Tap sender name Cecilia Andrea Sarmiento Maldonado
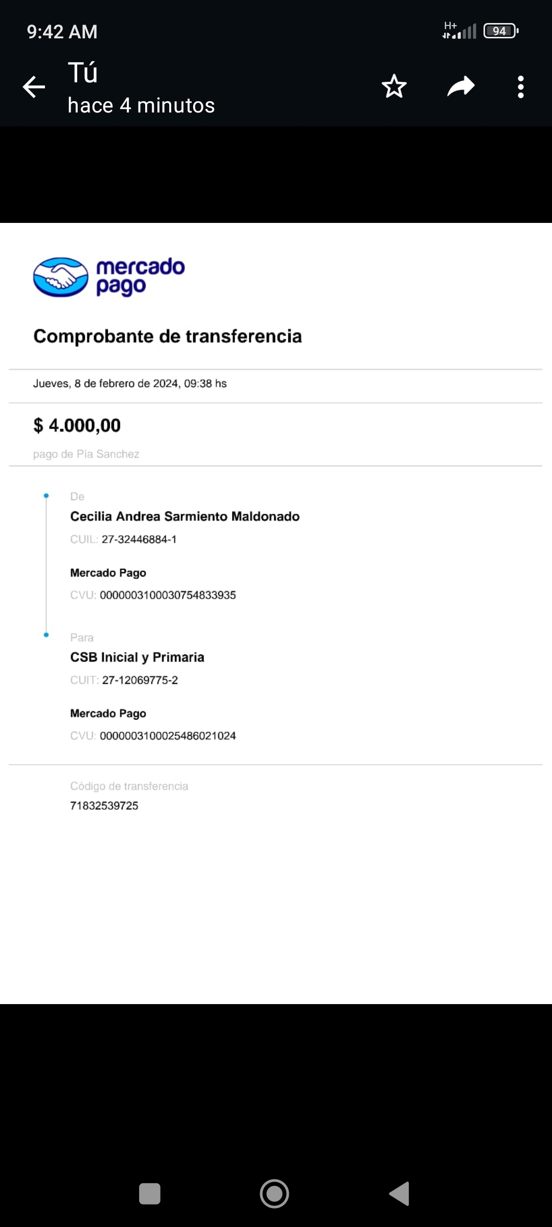 185,516
